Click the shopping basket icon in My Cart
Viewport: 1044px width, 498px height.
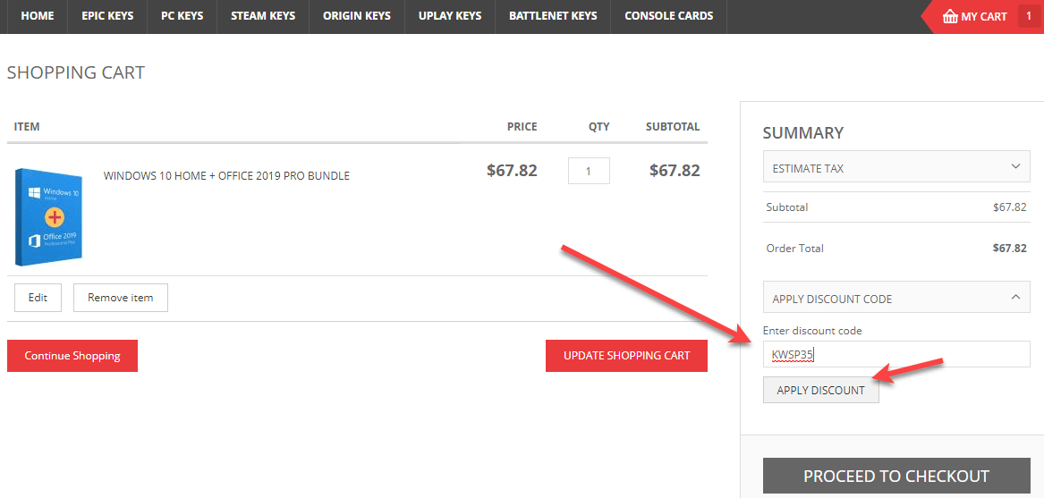(950, 17)
